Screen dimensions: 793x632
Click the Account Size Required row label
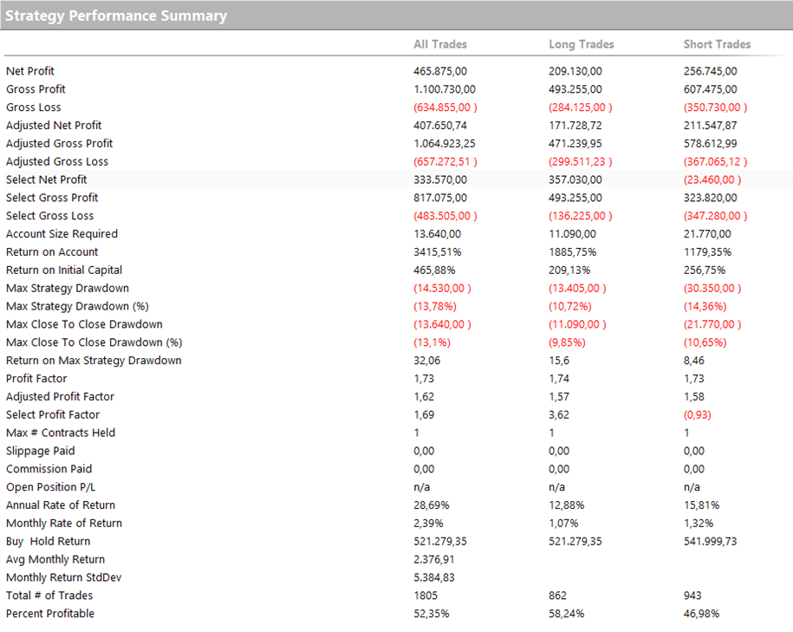(62, 234)
